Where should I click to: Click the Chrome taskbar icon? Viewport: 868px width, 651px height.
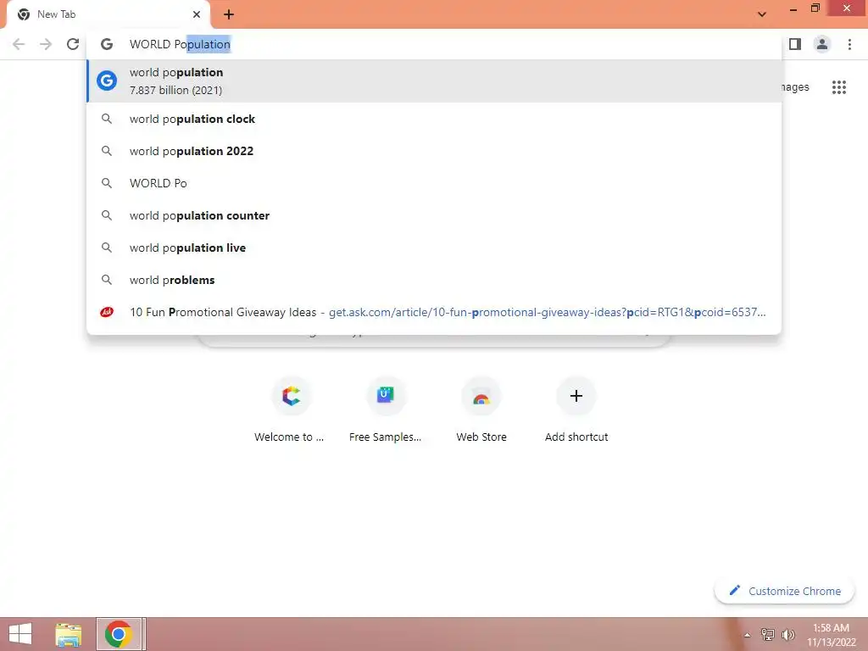[118, 634]
